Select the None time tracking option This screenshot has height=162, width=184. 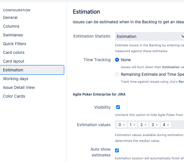117,60
